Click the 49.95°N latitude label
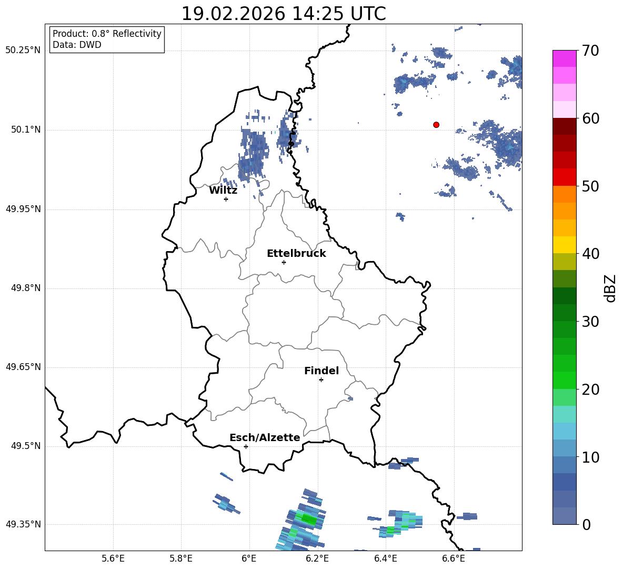The image size is (623, 569). coord(23,209)
